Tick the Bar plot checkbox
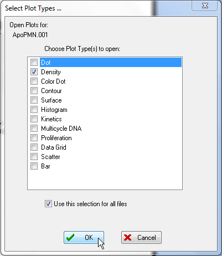222x256 pixels. coord(34,166)
